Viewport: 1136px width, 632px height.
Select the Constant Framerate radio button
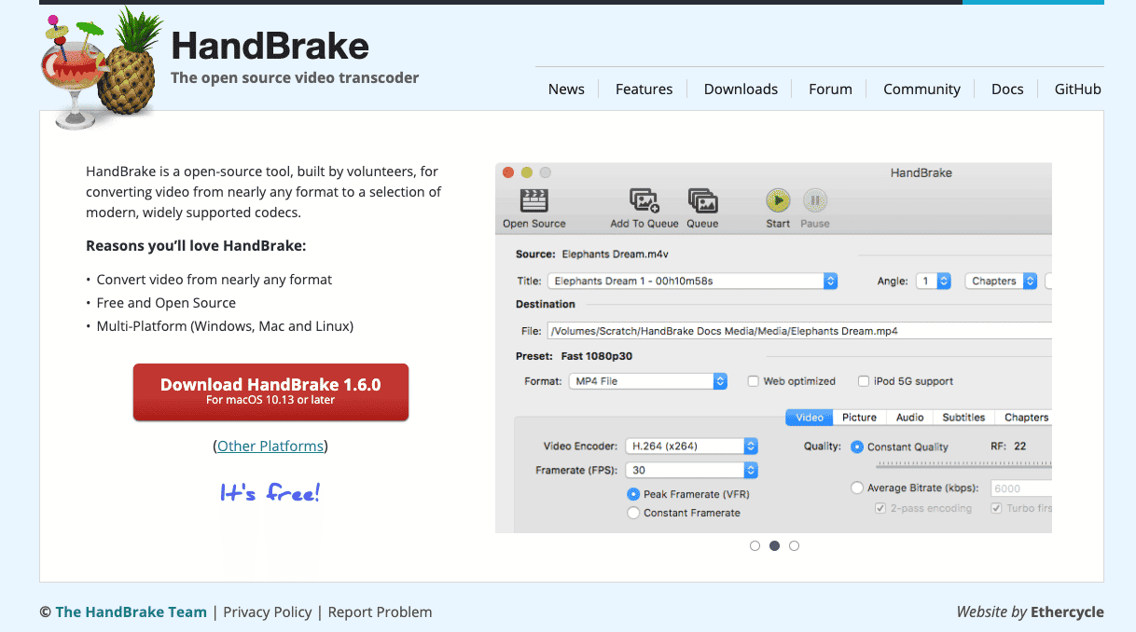point(633,513)
